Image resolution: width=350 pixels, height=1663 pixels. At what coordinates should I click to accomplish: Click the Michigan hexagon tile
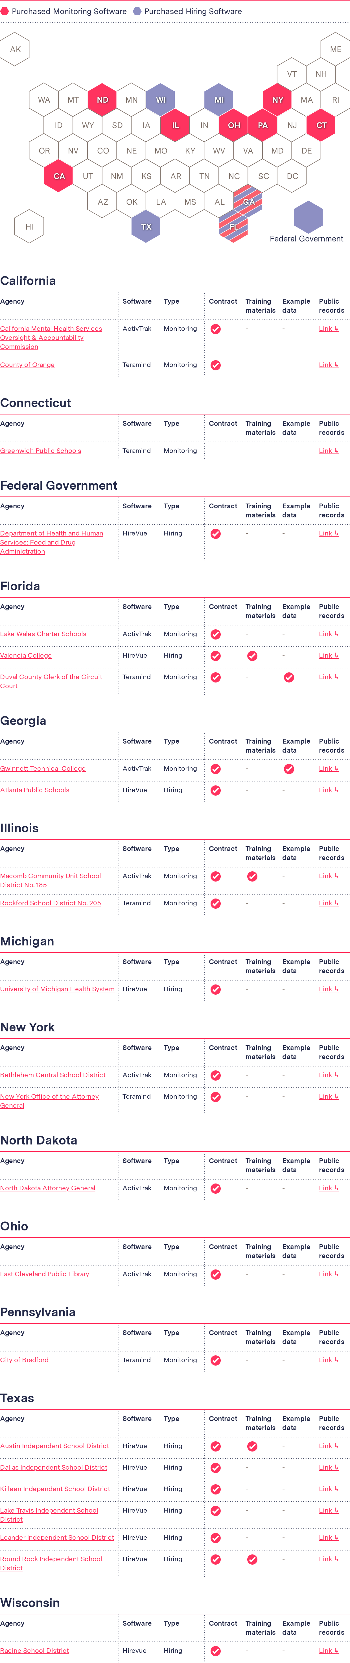(219, 100)
